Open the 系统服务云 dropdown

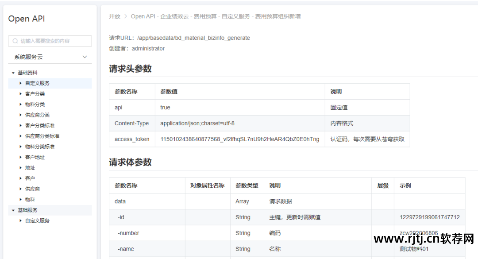point(50,57)
